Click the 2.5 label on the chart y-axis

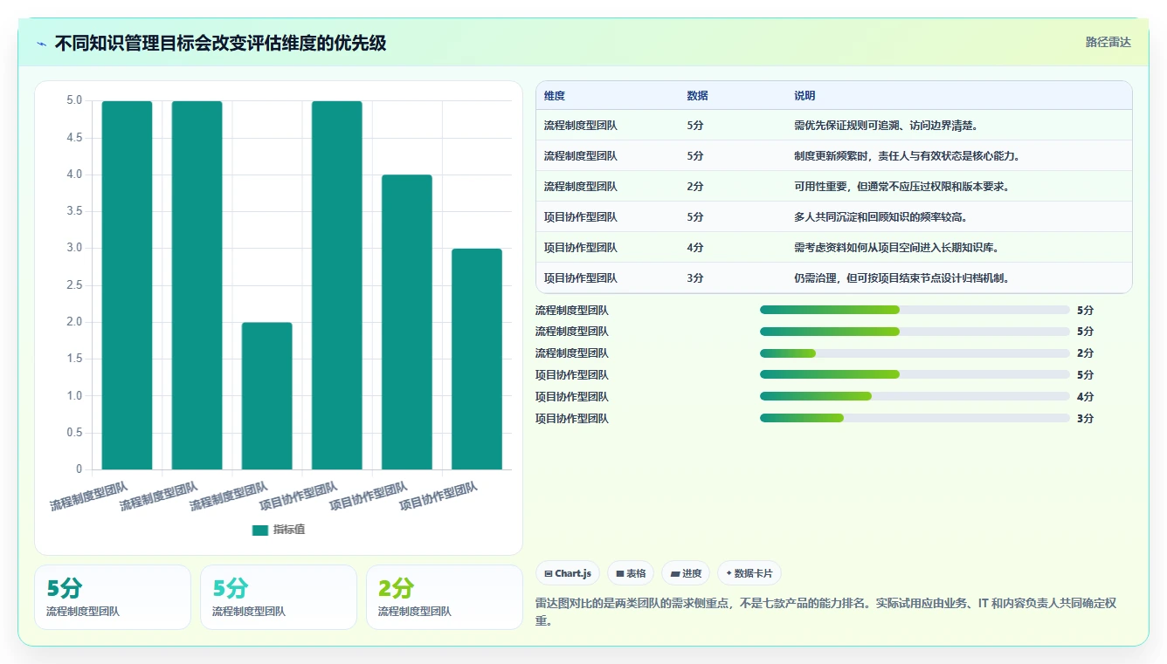click(74, 285)
